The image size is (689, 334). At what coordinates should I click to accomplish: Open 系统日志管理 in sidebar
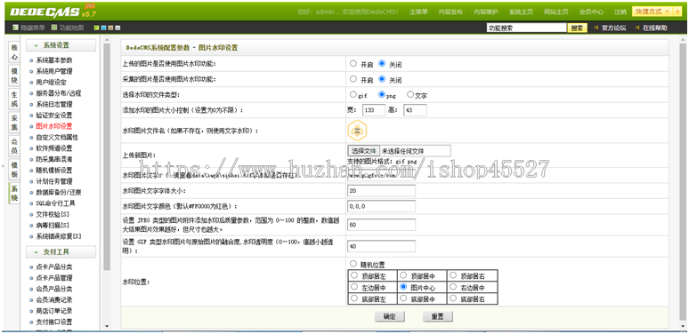(54, 104)
